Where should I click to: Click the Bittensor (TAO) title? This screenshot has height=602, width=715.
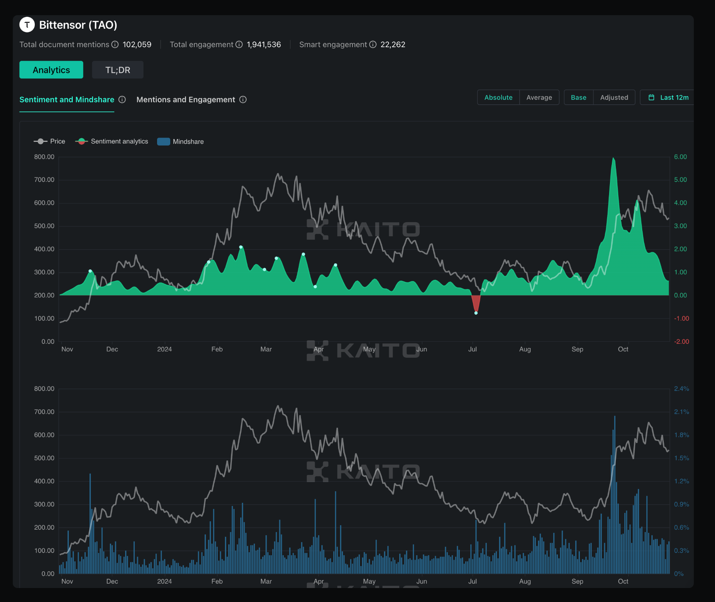click(78, 25)
